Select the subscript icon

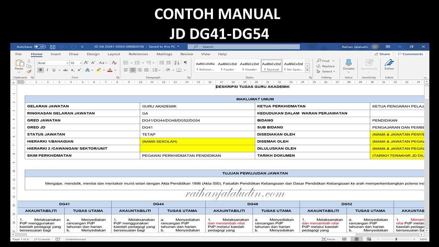(72, 70)
